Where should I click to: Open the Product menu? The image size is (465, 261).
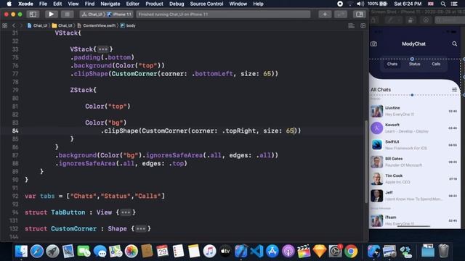click(x=154, y=4)
